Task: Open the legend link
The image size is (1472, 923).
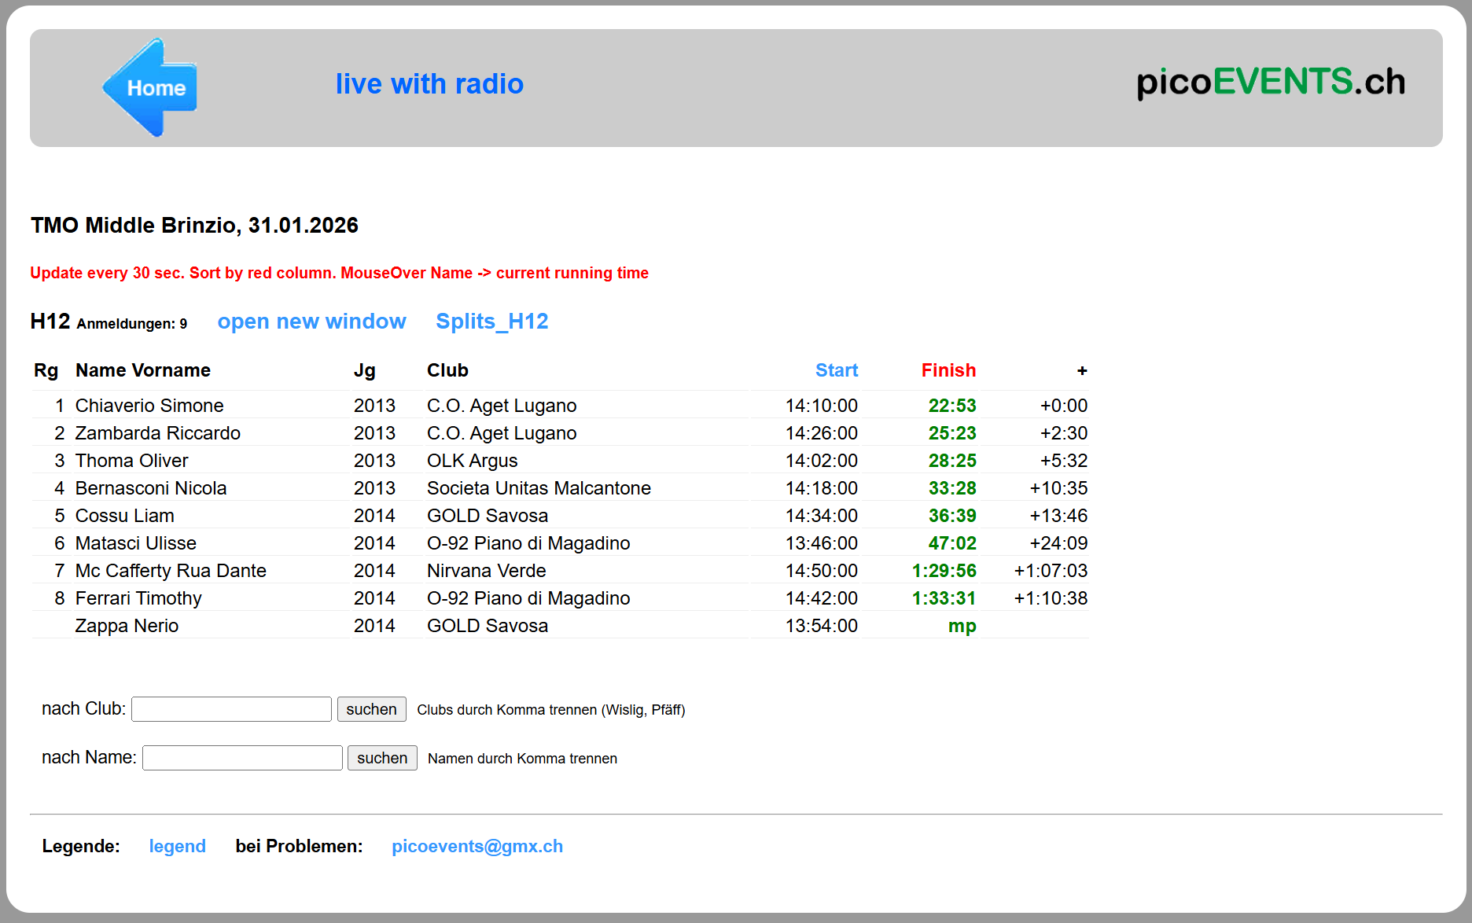Action: 177,846
